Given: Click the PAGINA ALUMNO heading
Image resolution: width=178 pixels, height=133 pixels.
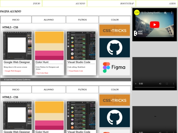Looking at the screenshot, I should [11, 11].
